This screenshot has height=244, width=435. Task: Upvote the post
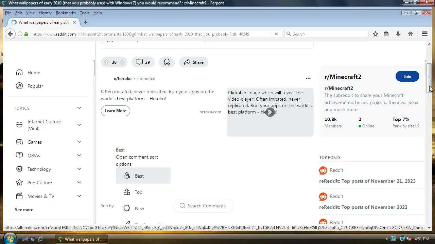click(106, 62)
